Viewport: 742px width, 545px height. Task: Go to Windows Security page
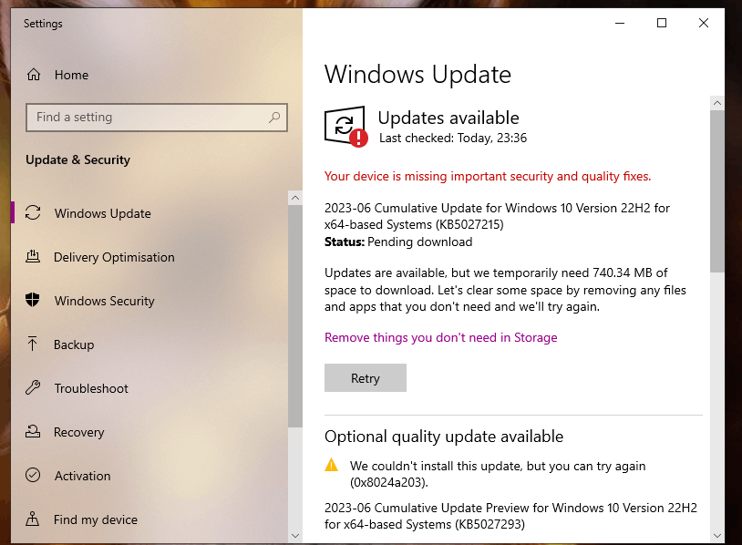(149, 301)
